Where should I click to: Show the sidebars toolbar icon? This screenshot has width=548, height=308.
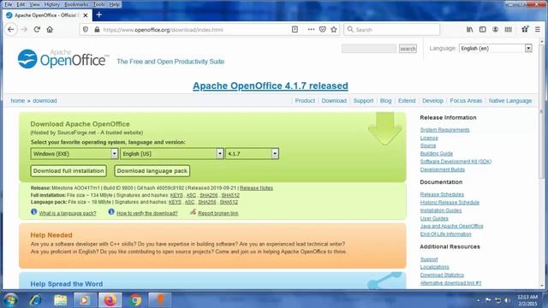483,30
